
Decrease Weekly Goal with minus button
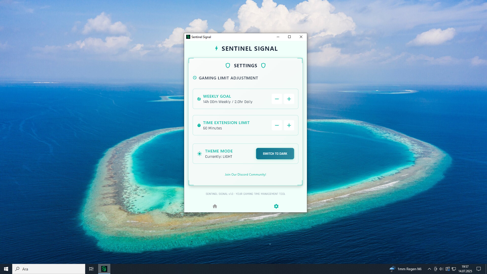tap(277, 99)
